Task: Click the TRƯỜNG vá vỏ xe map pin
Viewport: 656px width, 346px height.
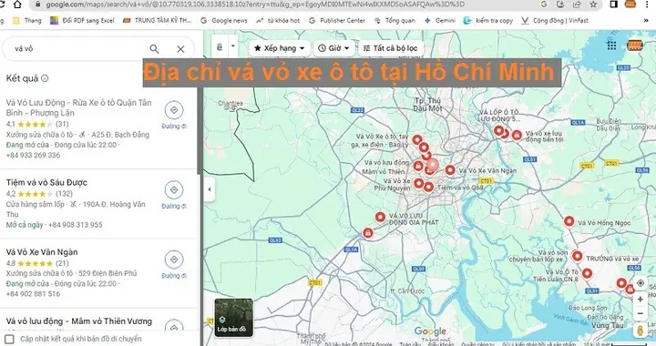Action: (x=578, y=256)
